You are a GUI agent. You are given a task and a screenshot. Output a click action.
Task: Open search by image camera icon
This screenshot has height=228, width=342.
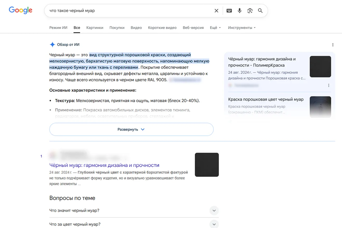(250, 11)
